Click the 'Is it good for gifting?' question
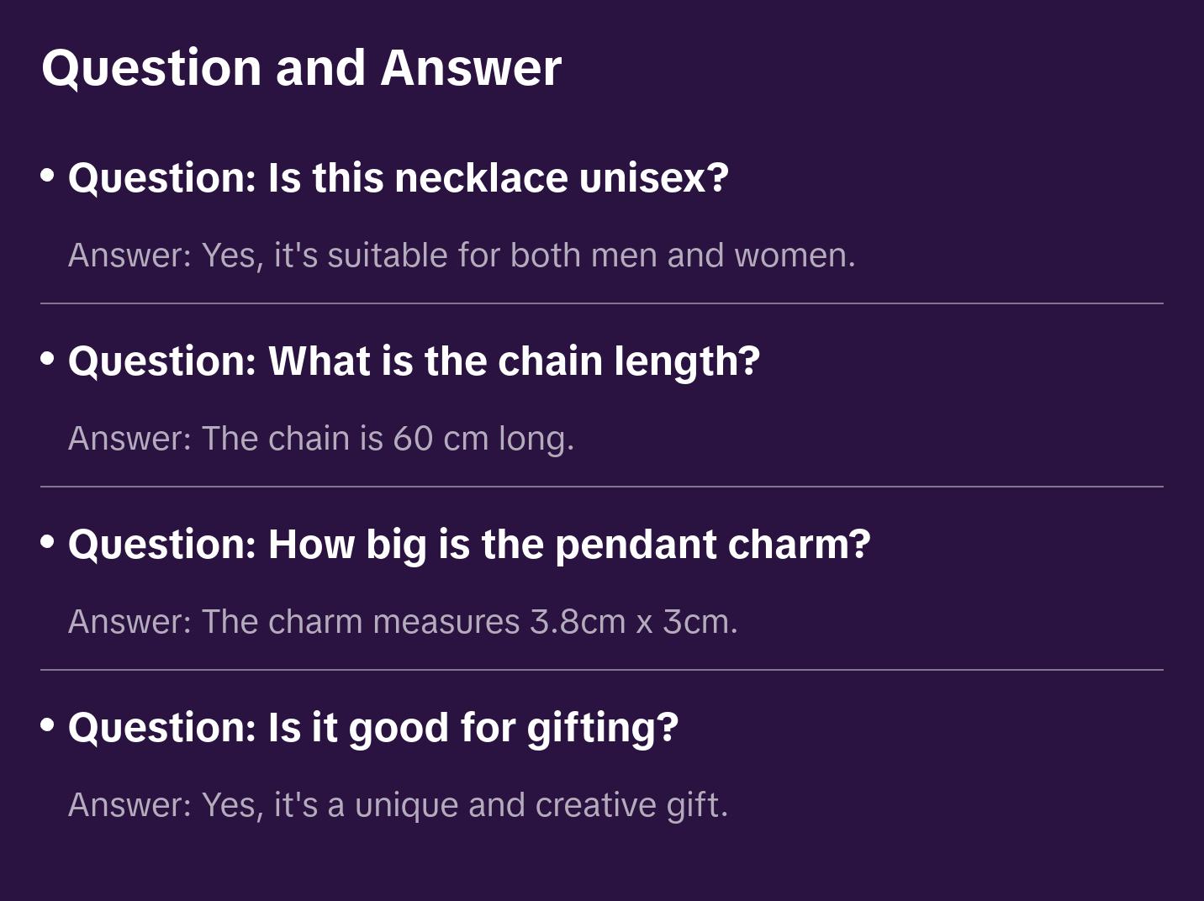This screenshot has height=901, width=1204. click(x=372, y=728)
